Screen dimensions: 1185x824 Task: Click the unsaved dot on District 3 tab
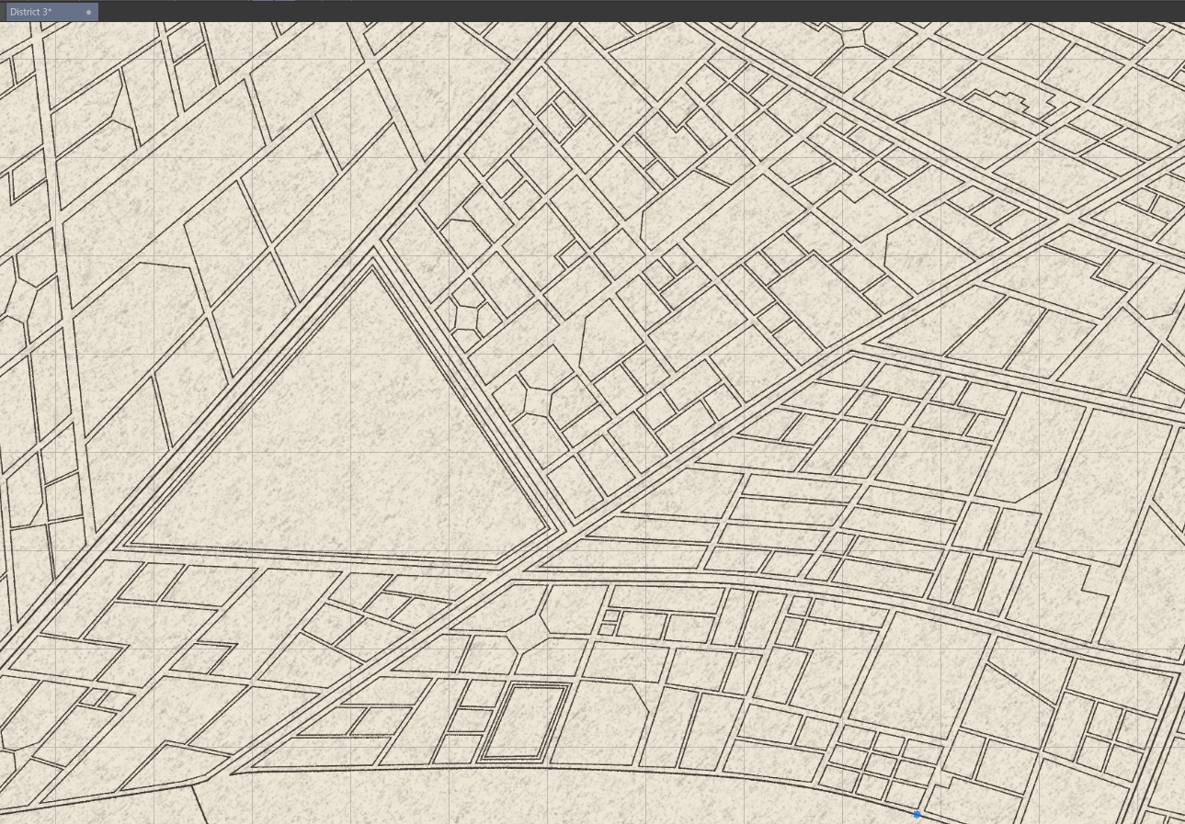88,13
